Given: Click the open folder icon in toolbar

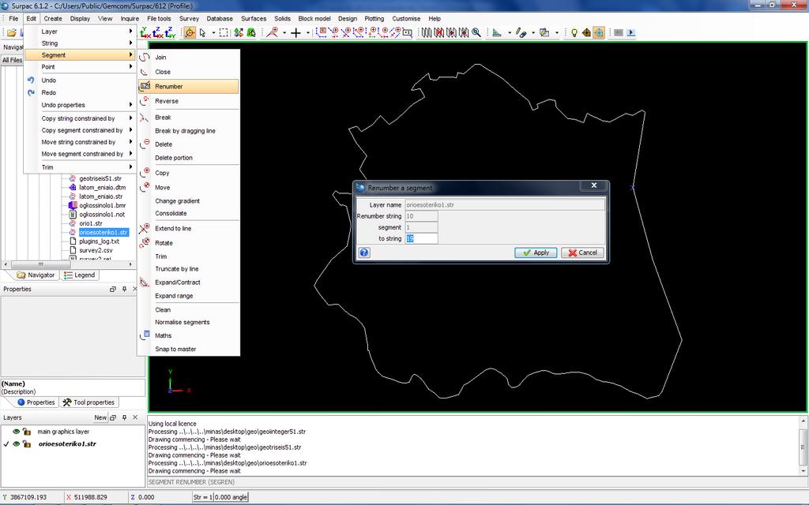Looking at the screenshot, I should coord(11,33).
